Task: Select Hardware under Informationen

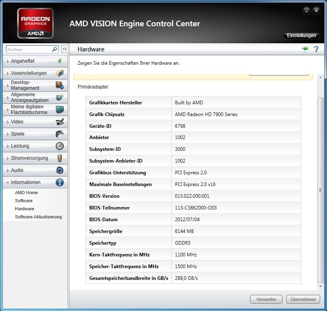Action: 24,209
